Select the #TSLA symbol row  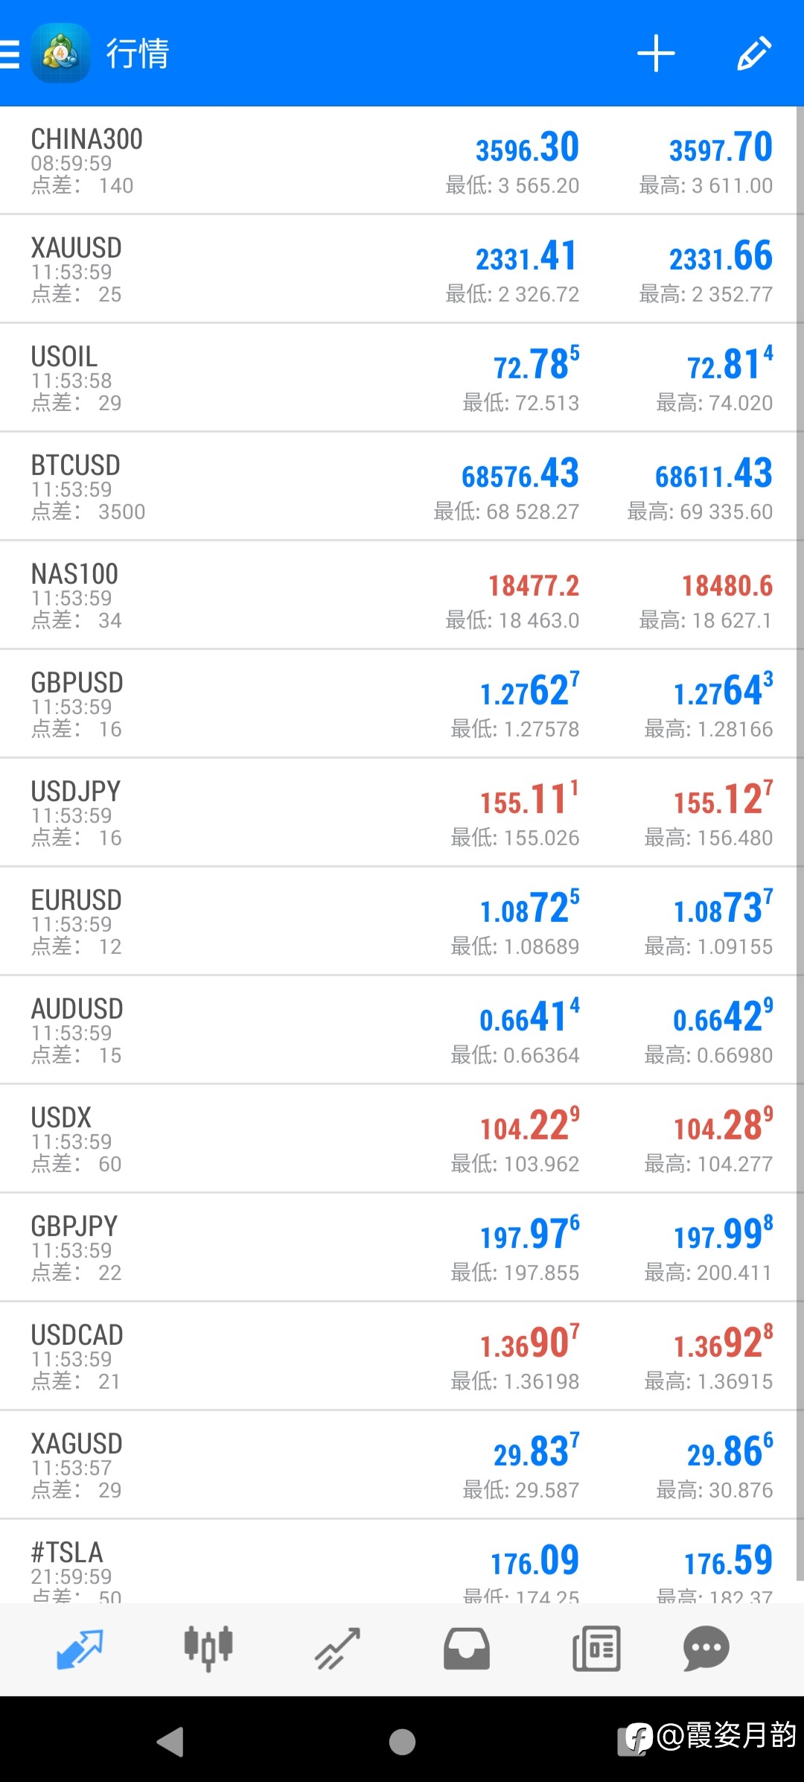coord(398,1562)
